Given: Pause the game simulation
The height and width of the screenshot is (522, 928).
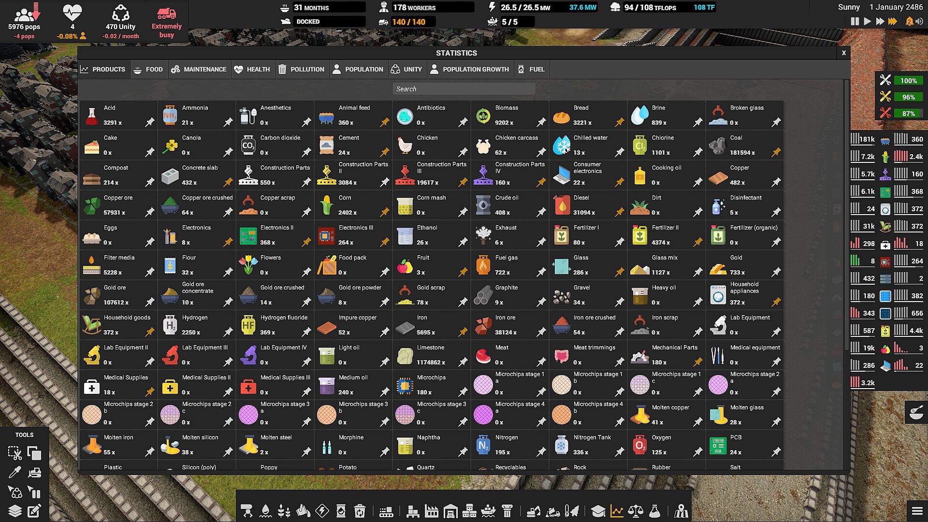Looking at the screenshot, I should coord(855,21).
